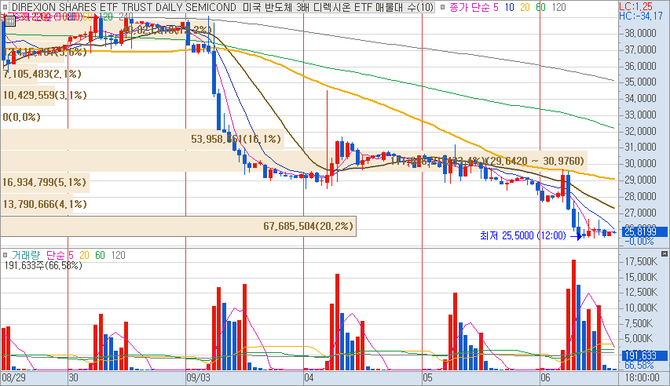The height and width of the screenshot is (386, 670).
Task: Click the 거래량 volume indicator label
Action: tap(26, 255)
